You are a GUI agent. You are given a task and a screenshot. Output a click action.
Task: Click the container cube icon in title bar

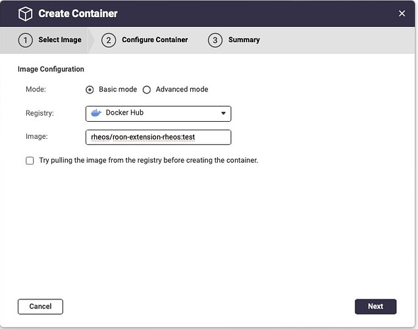pos(25,14)
